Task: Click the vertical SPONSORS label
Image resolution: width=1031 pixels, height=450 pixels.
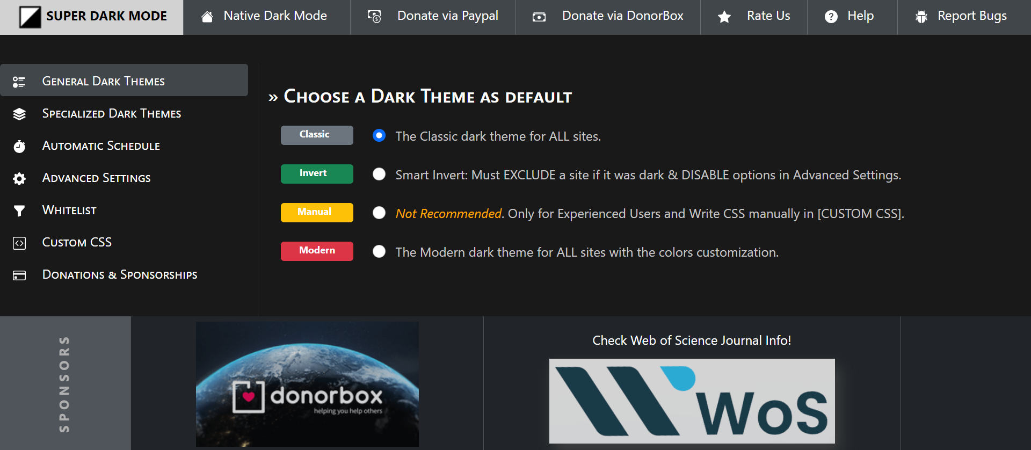Action: [x=64, y=384]
